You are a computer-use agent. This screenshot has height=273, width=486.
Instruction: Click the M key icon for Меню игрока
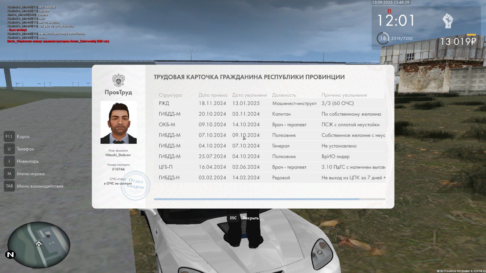click(x=9, y=174)
